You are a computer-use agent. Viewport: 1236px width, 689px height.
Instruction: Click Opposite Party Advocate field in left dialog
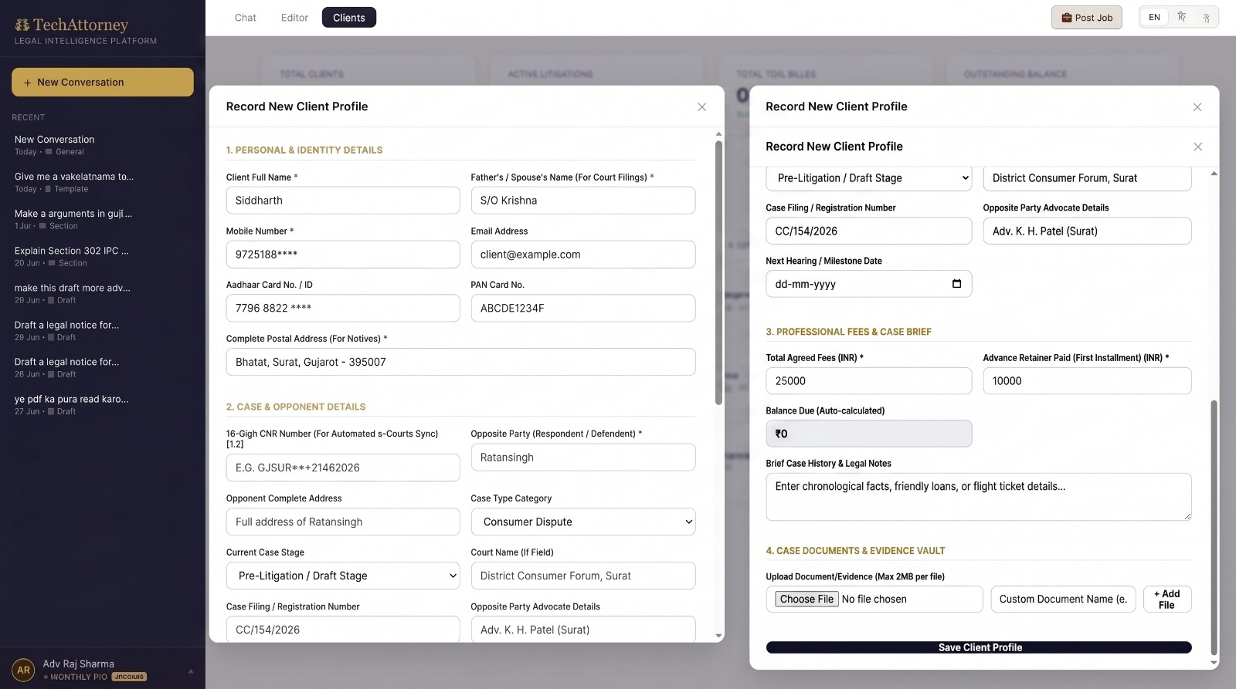[583, 630]
